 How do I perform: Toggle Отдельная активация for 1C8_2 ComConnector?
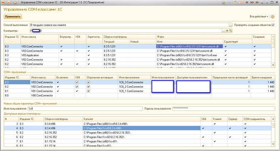(x=88, y=86)
